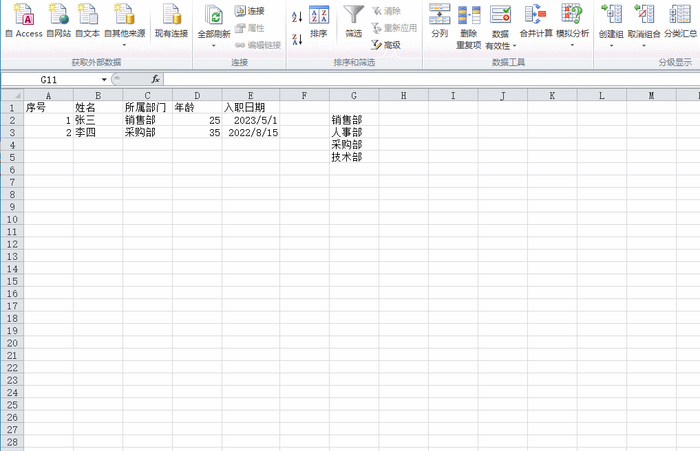Click the 高级 advanced filter button

coord(386,45)
